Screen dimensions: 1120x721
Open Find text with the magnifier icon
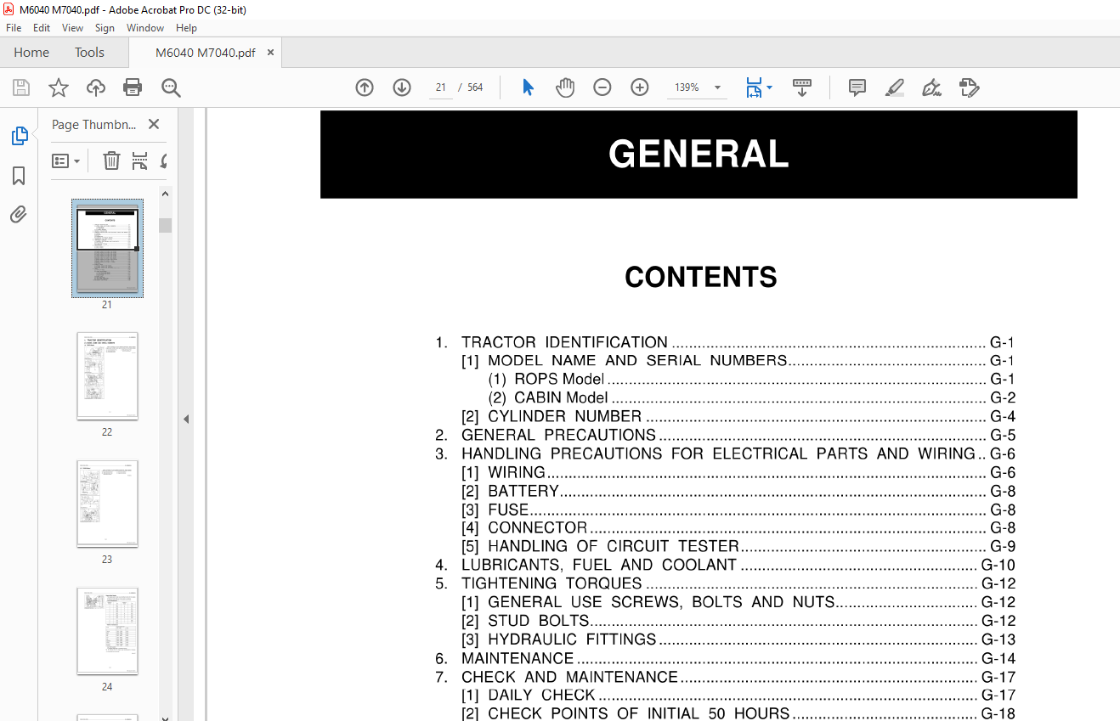[x=171, y=87]
